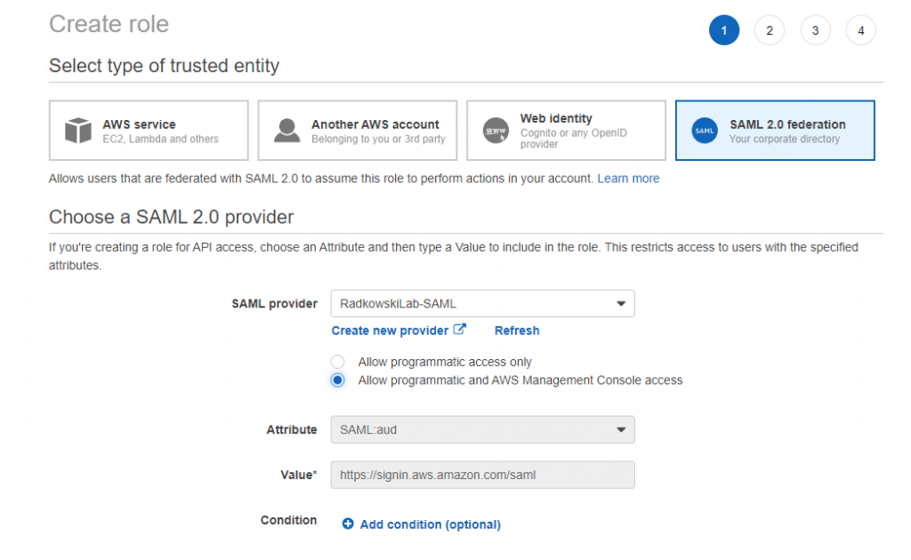Click the 'Attribute' field label
This screenshot has width=911, height=560.
point(292,429)
